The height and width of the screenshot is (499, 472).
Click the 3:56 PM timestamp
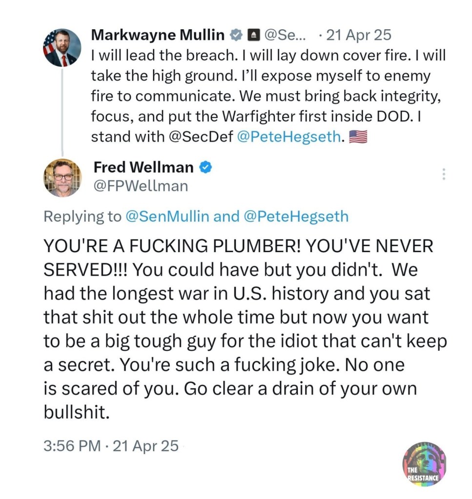tap(72, 445)
